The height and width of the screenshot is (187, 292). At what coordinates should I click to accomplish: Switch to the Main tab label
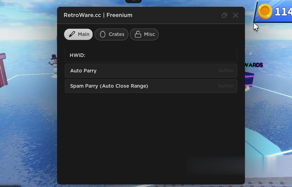tap(84, 34)
